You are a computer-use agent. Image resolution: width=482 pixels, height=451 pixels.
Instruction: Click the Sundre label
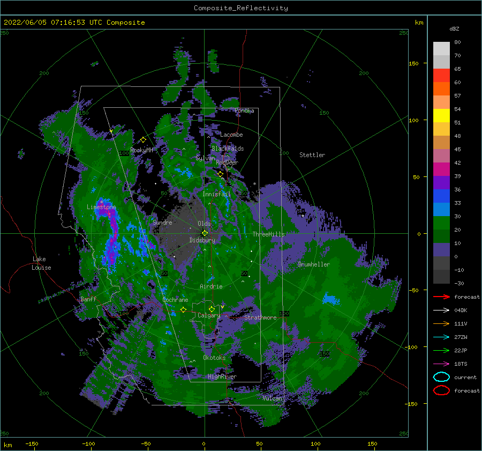162,222
